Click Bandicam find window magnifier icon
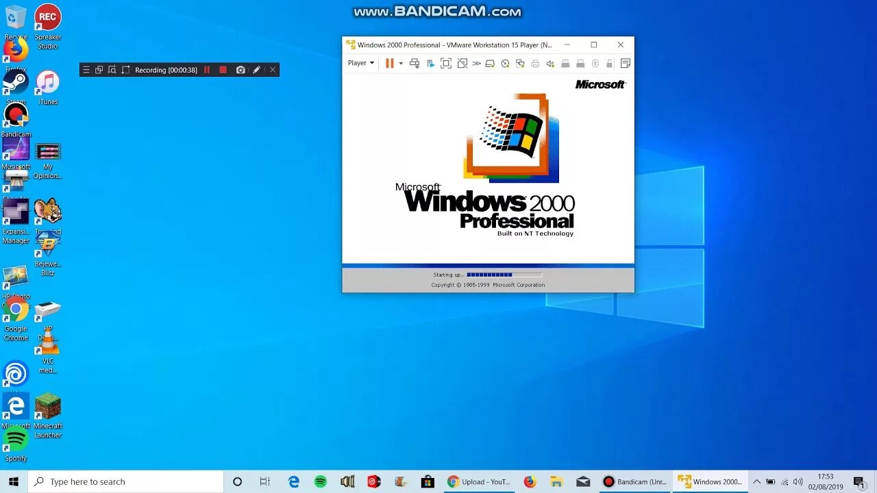 112,70
